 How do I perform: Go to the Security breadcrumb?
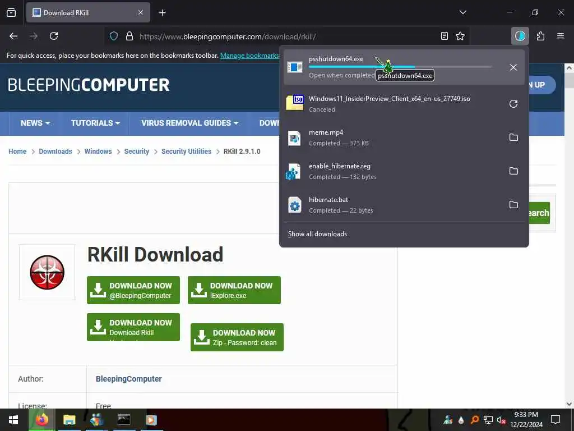137,152
